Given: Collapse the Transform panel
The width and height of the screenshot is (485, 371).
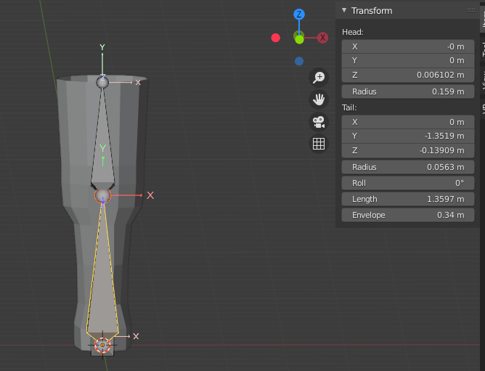Looking at the screenshot, I should (344, 10).
